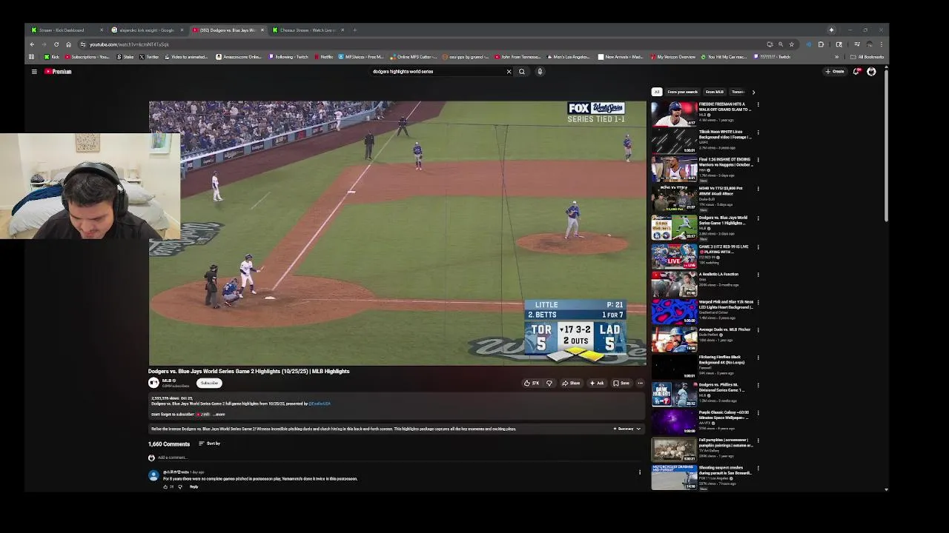This screenshot has width=949, height=533.
Task: Open Freddie Freeman walk-off grand slam thumbnail
Action: pos(674,114)
